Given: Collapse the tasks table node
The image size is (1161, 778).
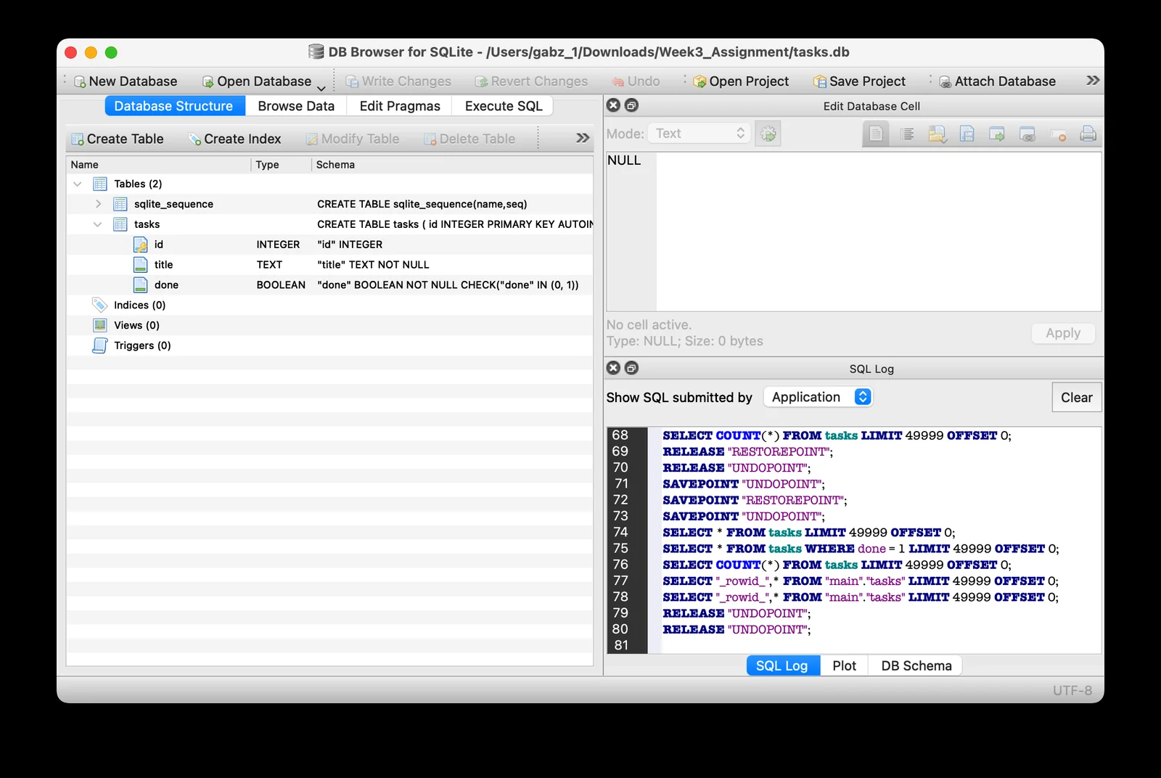Looking at the screenshot, I should [x=98, y=224].
